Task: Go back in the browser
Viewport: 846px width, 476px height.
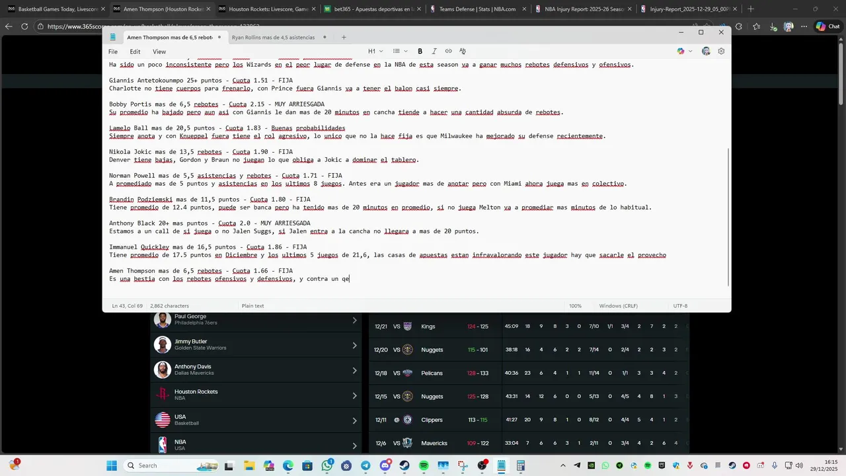Action: coord(9,26)
